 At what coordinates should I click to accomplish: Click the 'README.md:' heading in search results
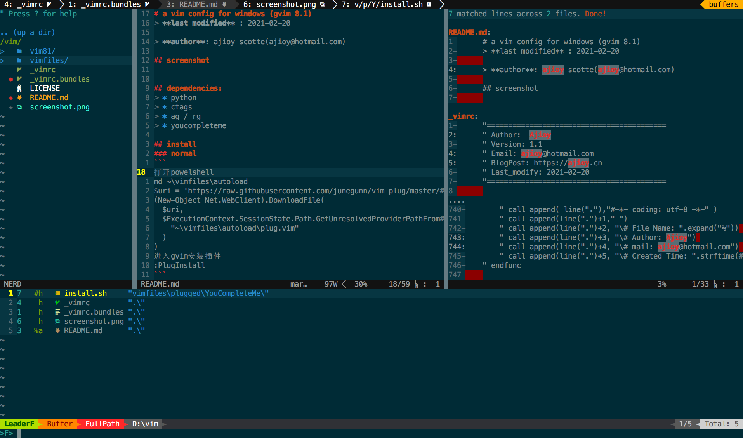click(469, 33)
